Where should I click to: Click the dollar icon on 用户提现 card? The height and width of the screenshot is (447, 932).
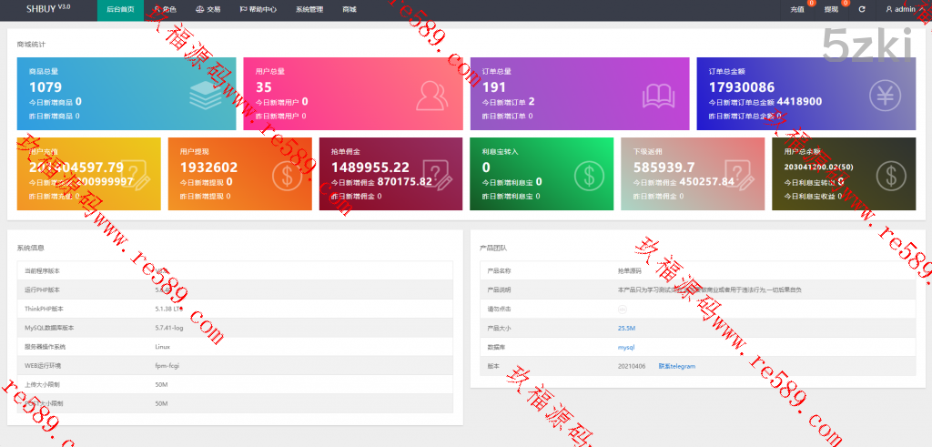click(x=287, y=174)
